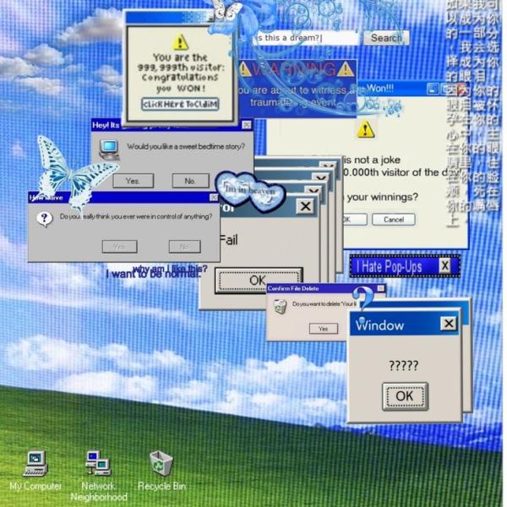Answer Yes to the bedtime story dialog
This screenshot has height=507, width=507.
tap(133, 181)
